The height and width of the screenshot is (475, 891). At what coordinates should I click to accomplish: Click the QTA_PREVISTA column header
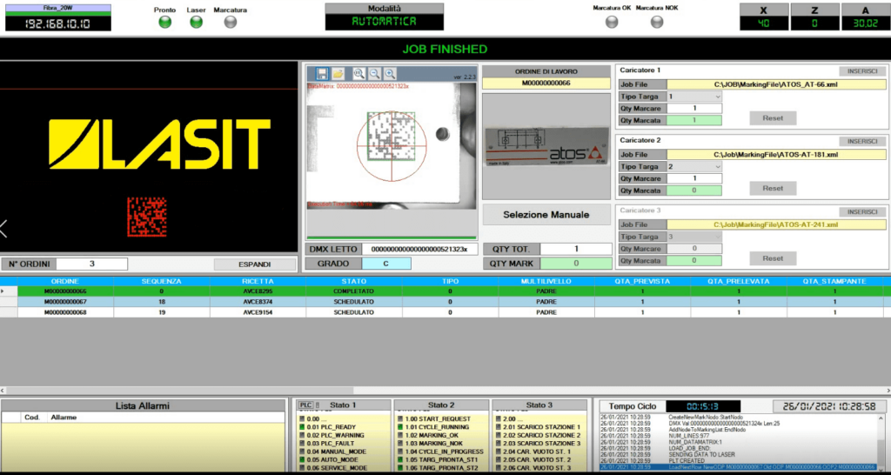(x=642, y=281)
